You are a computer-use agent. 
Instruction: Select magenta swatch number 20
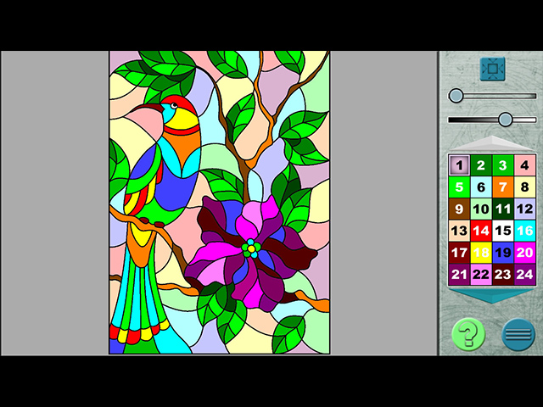(525, 253)
